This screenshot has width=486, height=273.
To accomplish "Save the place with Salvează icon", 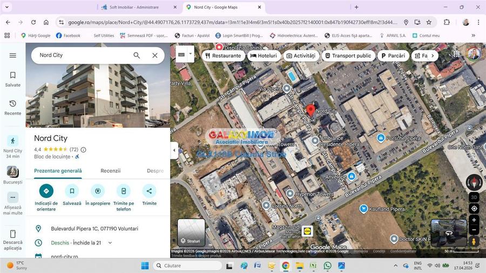I will point(72,191).
